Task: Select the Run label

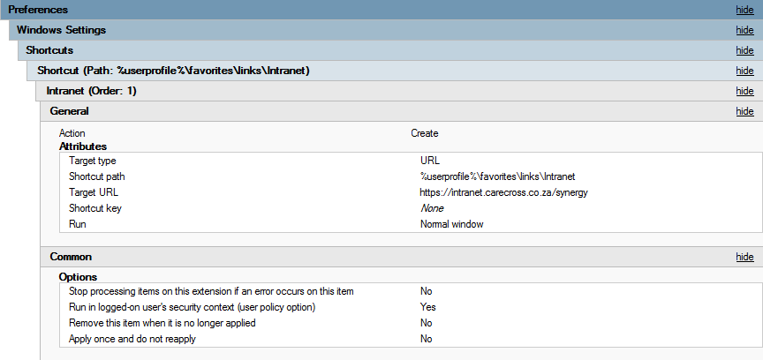Action: [78, 224]
